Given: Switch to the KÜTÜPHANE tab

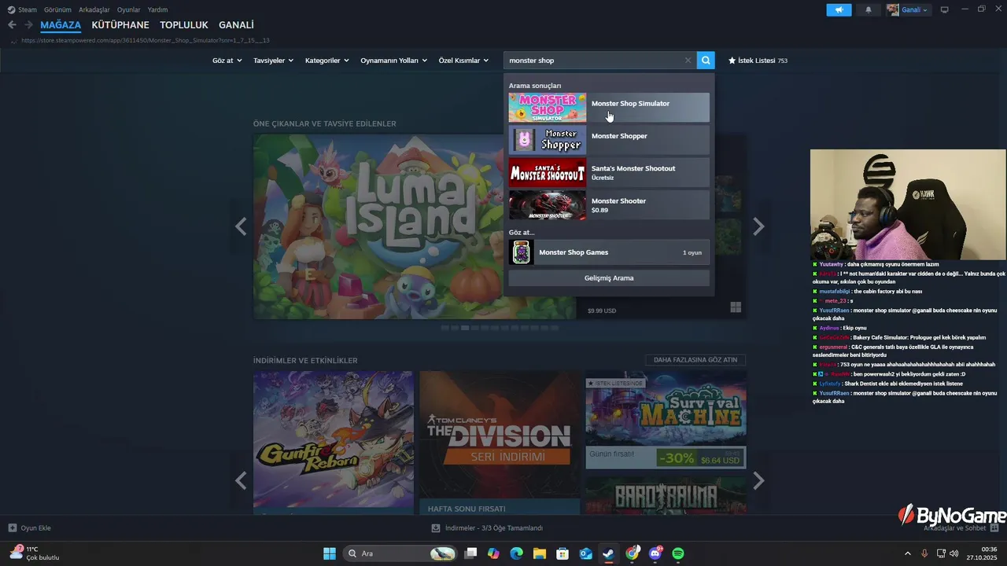Looking at the screenshot, I should coord(120,25).
